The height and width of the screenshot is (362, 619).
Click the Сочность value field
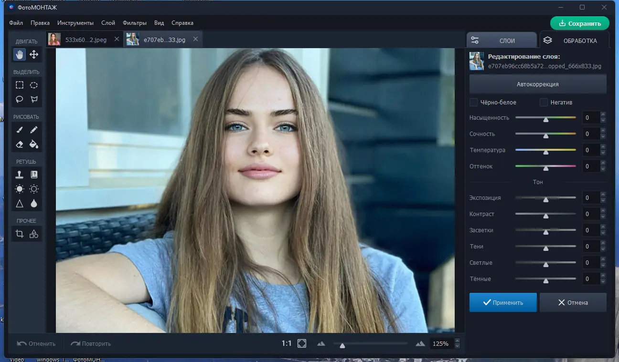[591, 134]
